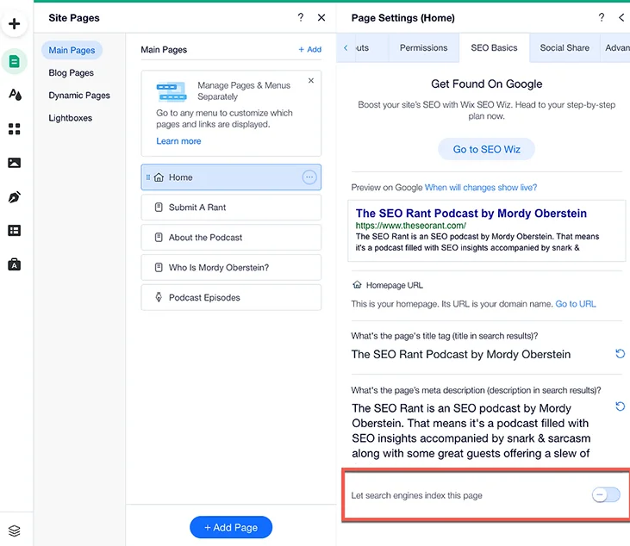This screenshot has height=546, width=630.
Task: Open the Menus & Pages sidebar icon
Action: tap(15, 61)
